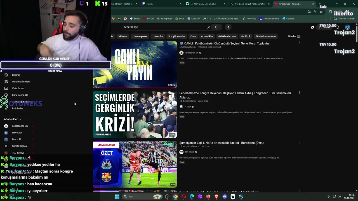Open the AutoMod bookmark
Viewport: 358px width, 201px height.
249,19
